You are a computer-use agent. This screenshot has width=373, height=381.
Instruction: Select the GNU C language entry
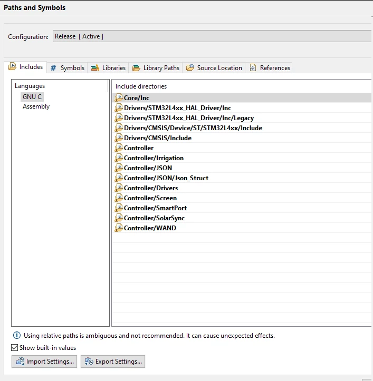(x=32, y=97)
